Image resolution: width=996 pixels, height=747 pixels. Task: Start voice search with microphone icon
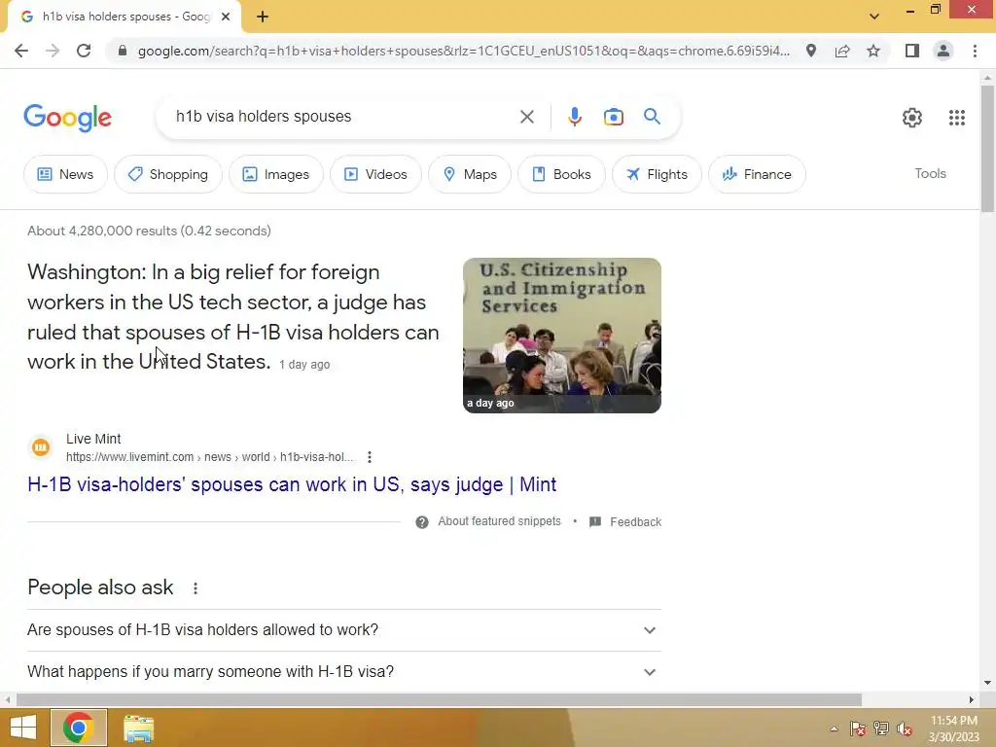[574, 117]
